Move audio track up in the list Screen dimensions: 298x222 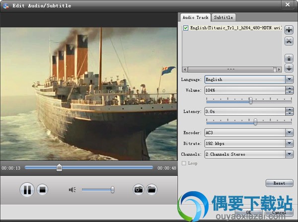pyautogui.click(x=289, y=58)
